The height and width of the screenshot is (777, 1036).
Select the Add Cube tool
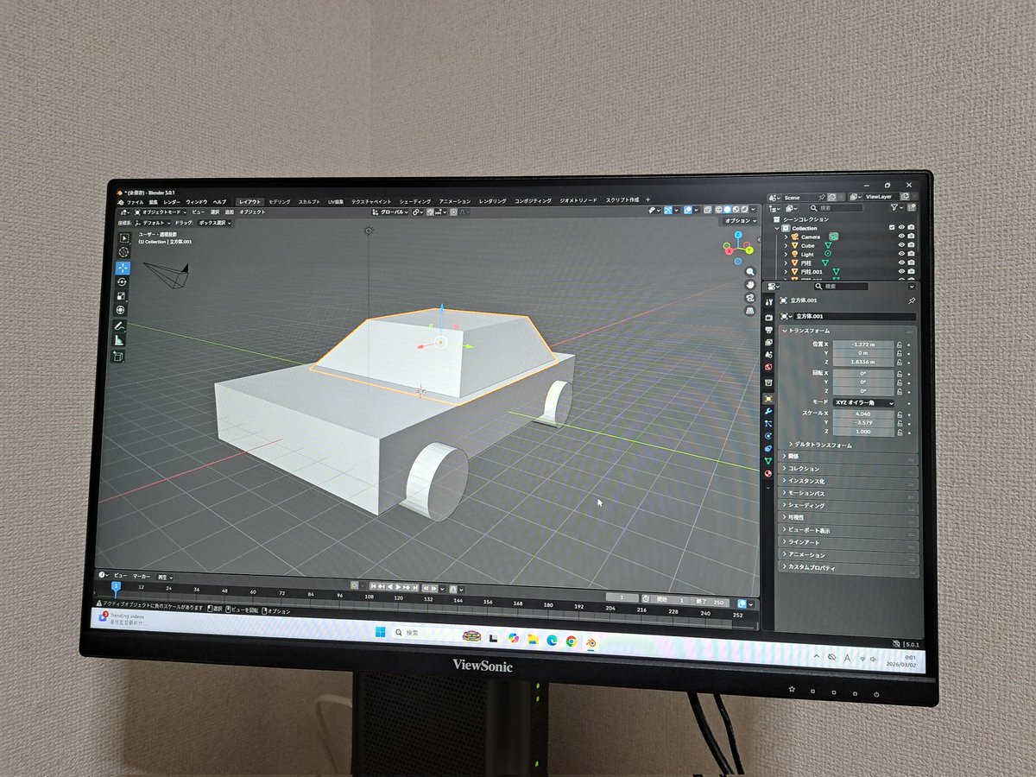click(119, 357)
